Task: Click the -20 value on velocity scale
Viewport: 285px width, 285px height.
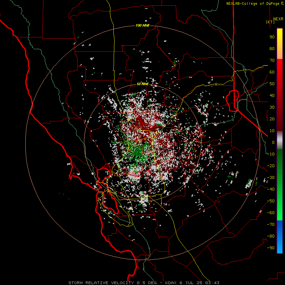Action: click(271, 166)
